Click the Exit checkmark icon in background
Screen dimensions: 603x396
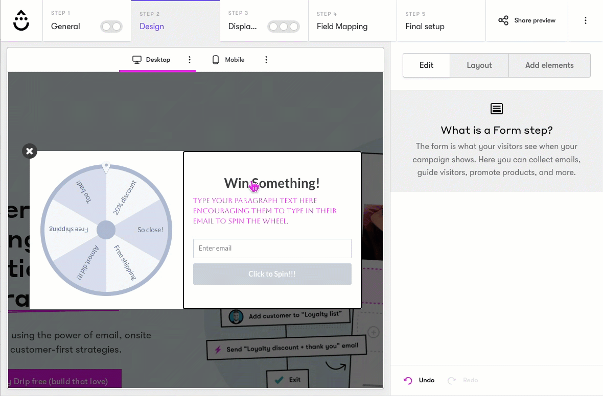pos(279,380)
